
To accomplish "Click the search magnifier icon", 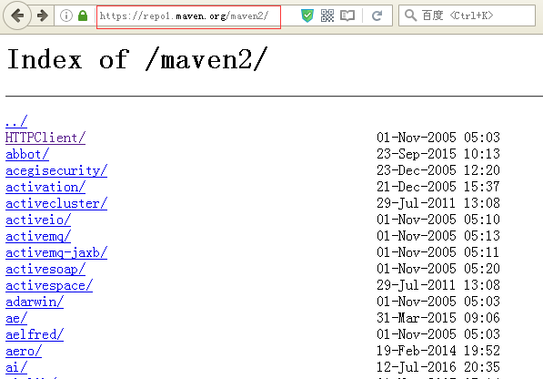I will pyautogui.click(x=410, y=15).
